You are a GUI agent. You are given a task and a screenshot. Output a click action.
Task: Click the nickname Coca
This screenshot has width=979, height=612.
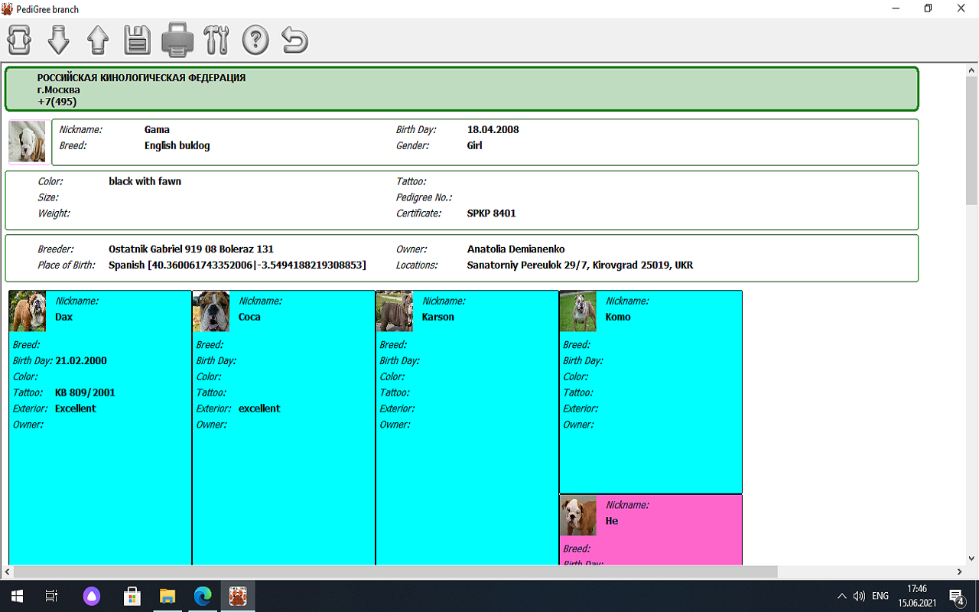click(249, 317)
